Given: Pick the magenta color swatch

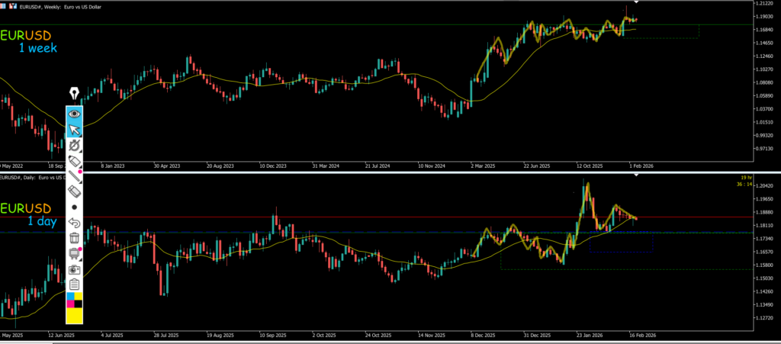Looking at the screenshot, I should pyautogui.click(x=70, y=304).
